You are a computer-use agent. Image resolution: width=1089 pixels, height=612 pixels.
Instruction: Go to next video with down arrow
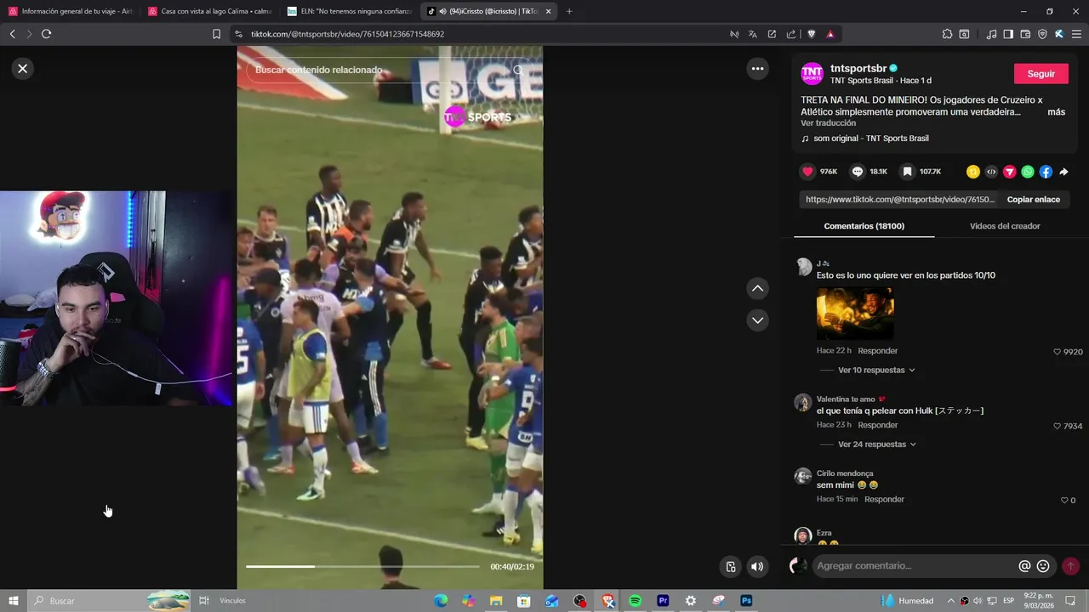pos(757,320)
